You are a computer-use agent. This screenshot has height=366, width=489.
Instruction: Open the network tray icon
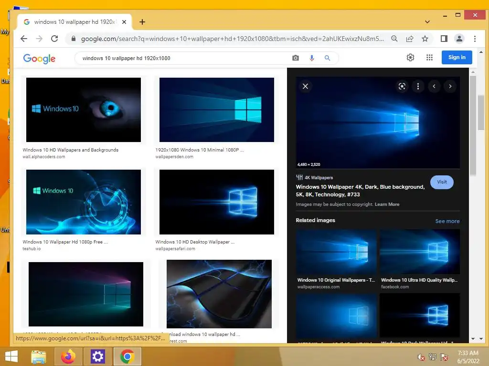(432, 356)
